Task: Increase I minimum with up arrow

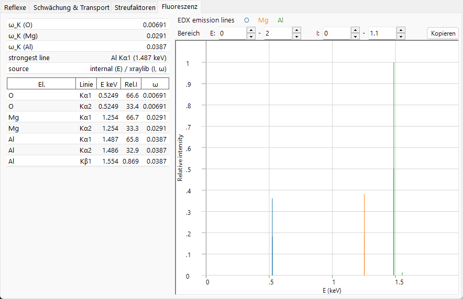Action: point(355,30)
